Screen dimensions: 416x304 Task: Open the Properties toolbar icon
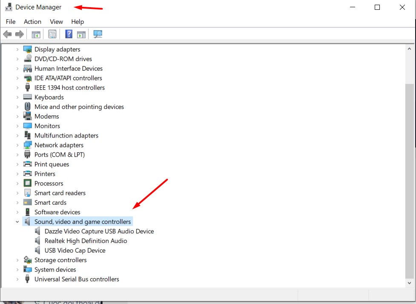(x=52, y=34)
